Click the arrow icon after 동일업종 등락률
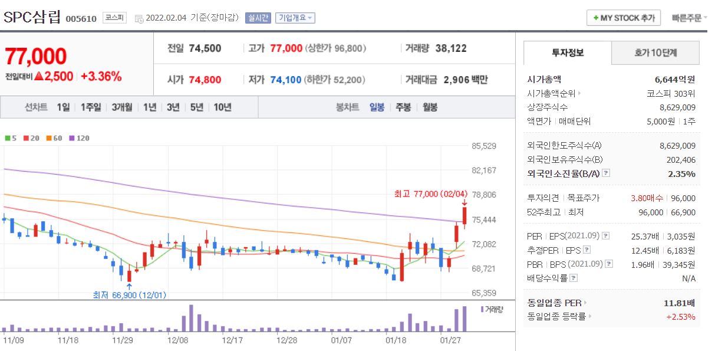Image resolution: width=715 pixels, height=351 pixels. [590, 317]
